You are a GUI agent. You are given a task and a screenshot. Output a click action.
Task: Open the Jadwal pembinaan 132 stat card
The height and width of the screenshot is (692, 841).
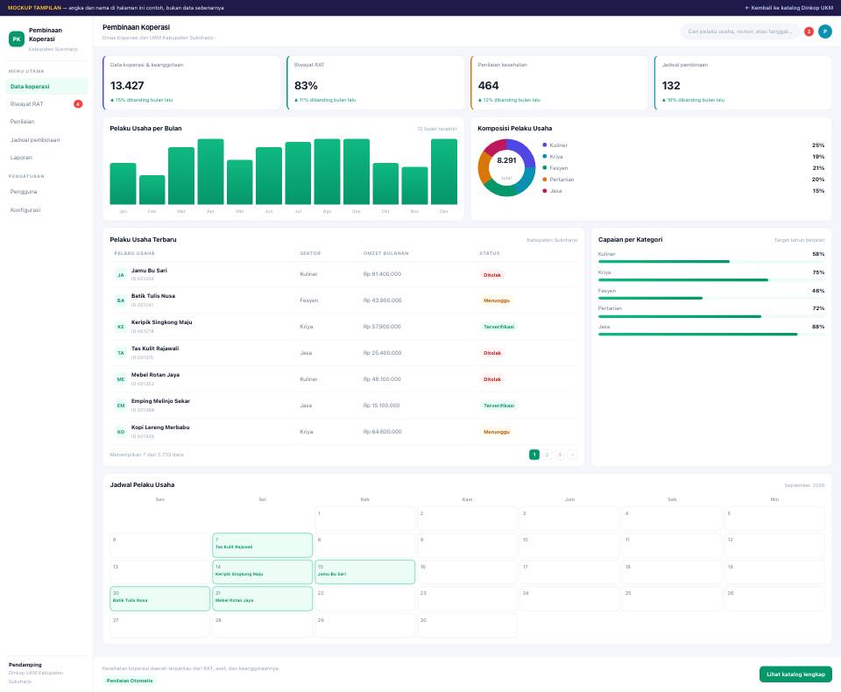click(x=743, y=82)
